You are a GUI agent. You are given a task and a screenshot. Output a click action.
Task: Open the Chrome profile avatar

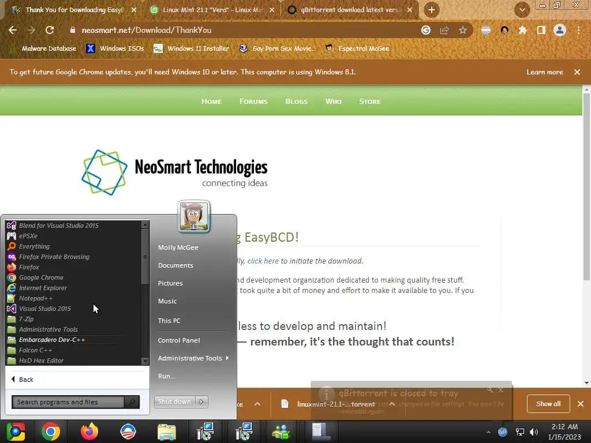click(x=560, y=30)
